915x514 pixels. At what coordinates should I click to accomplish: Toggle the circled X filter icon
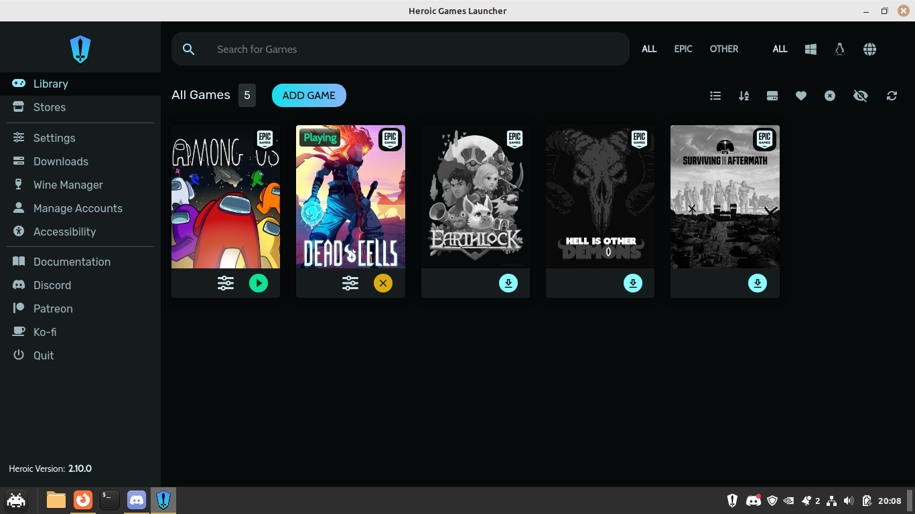(x=830, y=96)
